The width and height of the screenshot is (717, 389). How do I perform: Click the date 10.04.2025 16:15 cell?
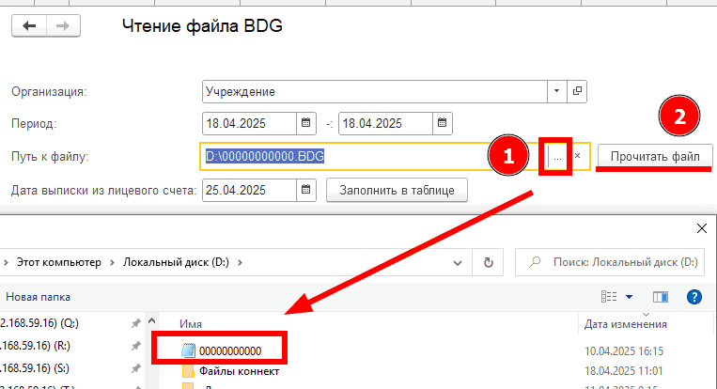624,351
